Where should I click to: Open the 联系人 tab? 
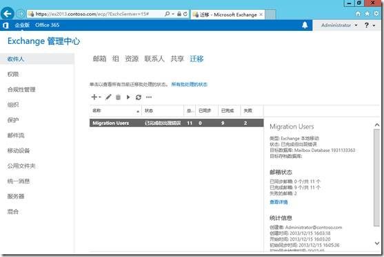[154, 59]
